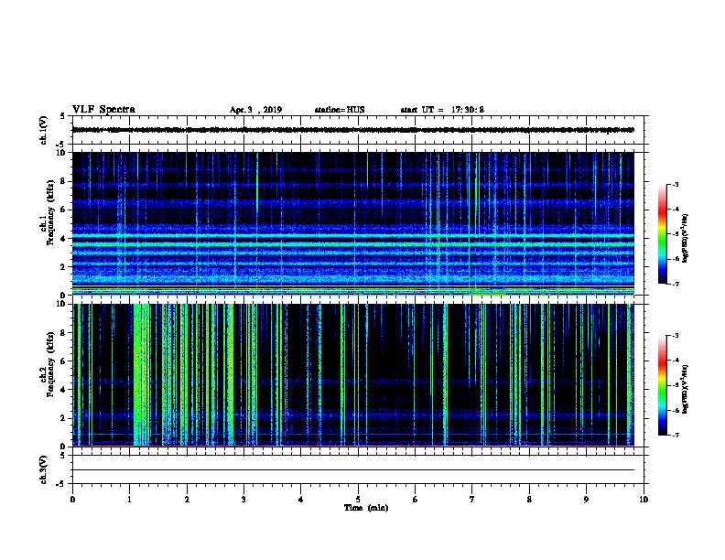The width and height of the screenshot is (725, 560).
Task: Click the "7" tick on the time axis
Action: pos(471,500)
